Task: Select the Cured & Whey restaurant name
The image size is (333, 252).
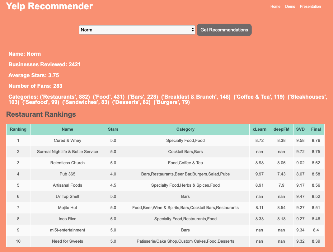Action: (68, 140)
